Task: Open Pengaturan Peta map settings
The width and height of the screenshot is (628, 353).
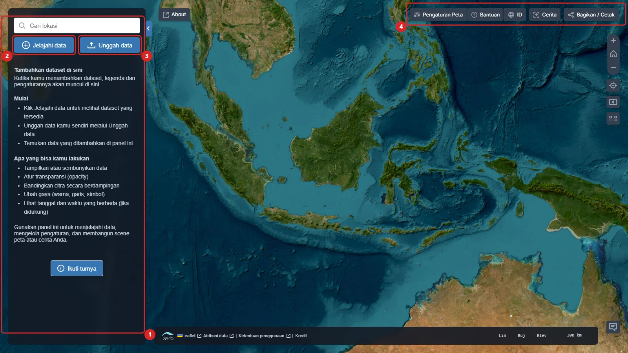Action: coord(438,15)
